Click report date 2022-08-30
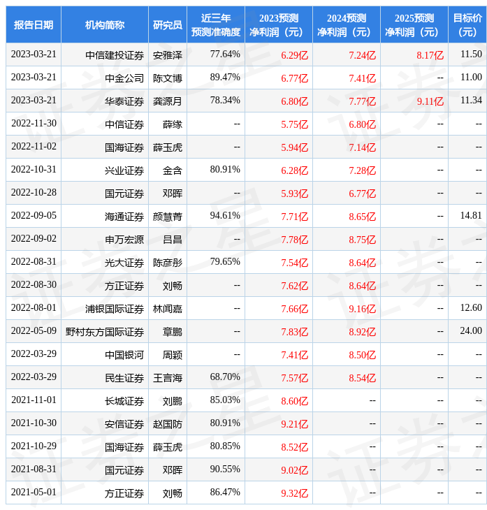This screenshot has height=510, width=487. click(x=34, y=285)
